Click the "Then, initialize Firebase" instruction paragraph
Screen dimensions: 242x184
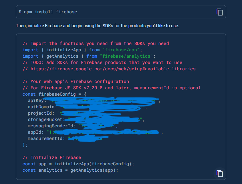tap(97, 26)
